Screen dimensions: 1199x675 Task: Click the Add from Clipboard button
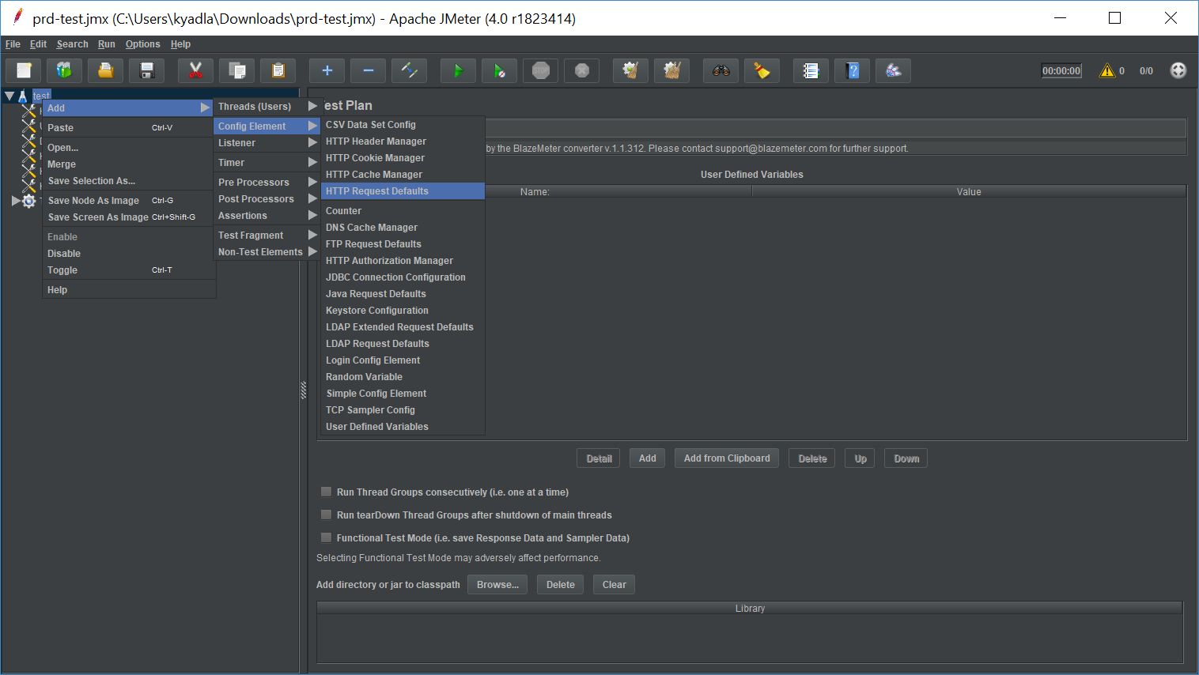tap(726, 458)
